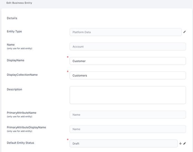Open the Default Entity Status down arrow
This screenshot has width=193, height=152.
pyautogui.click(x=180, y=143)
